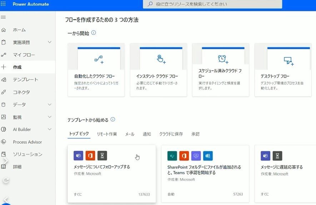The height and width of the screenshot is (205, 316).
Task: Click info icon next to テンプレートから始める
Action: 113,120
